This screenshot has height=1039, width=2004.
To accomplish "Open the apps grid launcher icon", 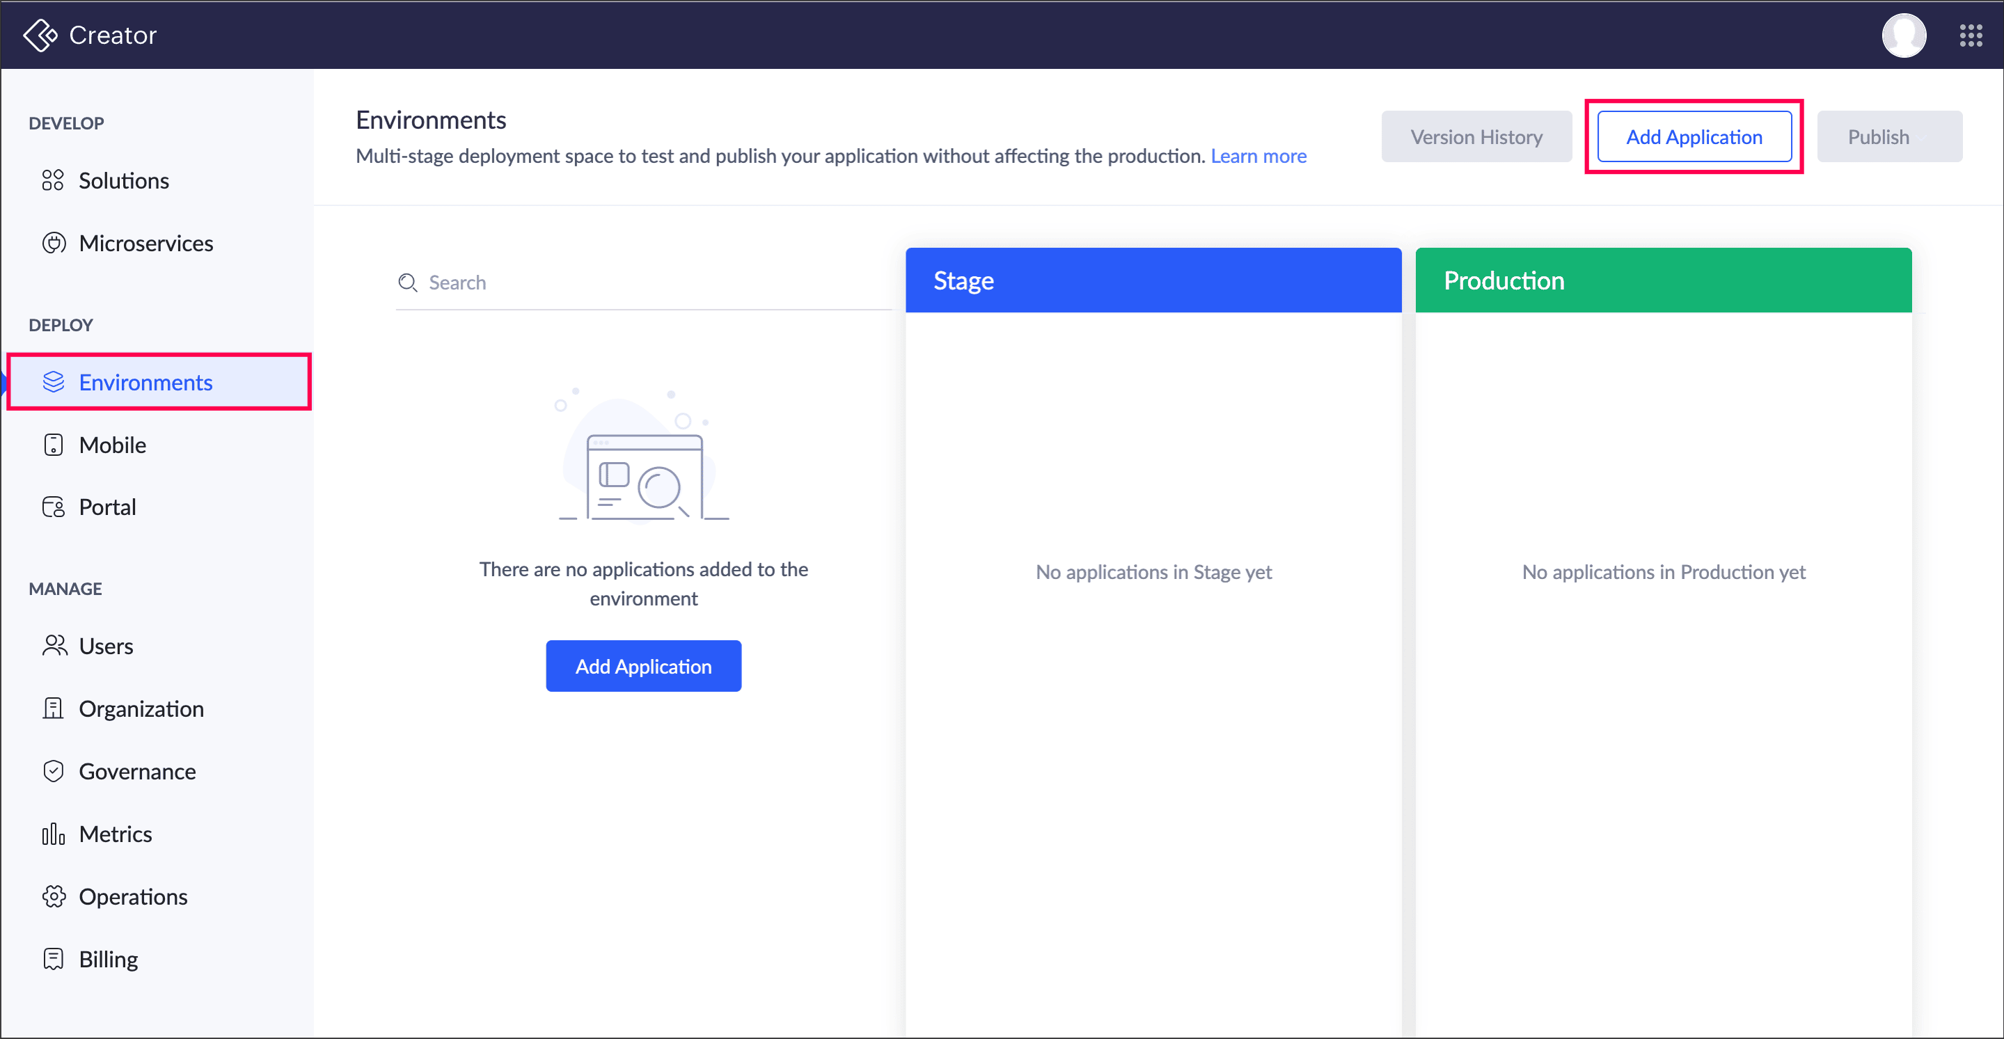I will click(x=1970, y=35).
